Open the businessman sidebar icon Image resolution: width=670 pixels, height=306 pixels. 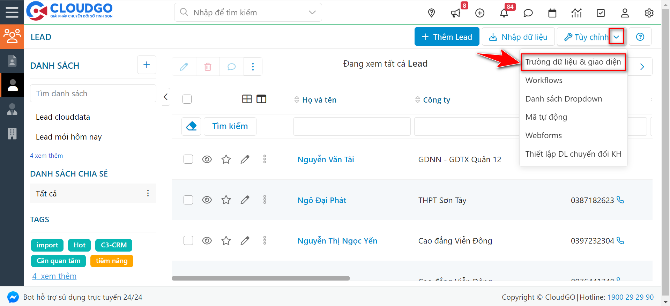pos(12,109)
